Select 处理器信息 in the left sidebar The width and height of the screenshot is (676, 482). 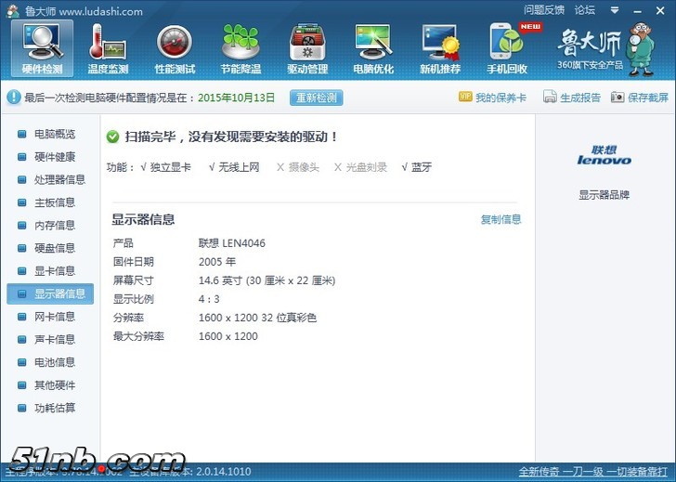[59, 180]
